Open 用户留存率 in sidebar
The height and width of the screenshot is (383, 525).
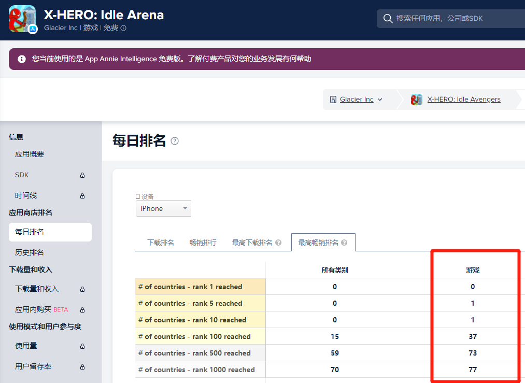[x=33, y=366]
